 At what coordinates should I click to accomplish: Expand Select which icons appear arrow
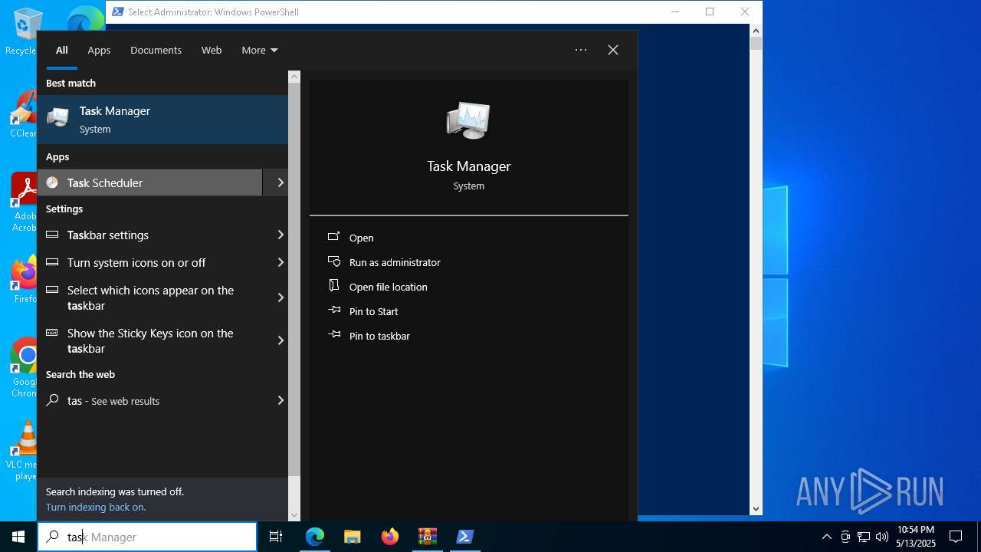[281, 297]
